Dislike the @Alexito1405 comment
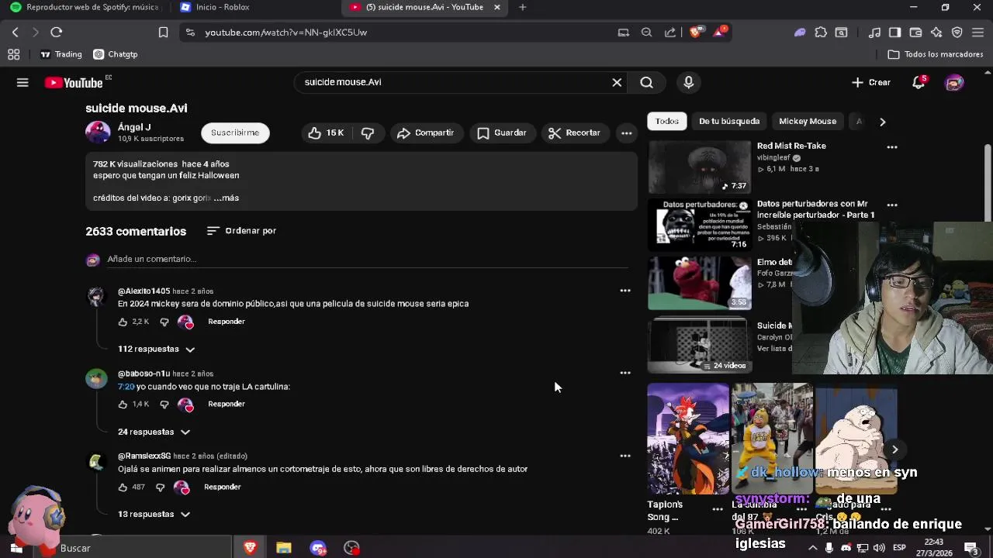The height and width of the screenshot is (558, 993). pos(164,322)
